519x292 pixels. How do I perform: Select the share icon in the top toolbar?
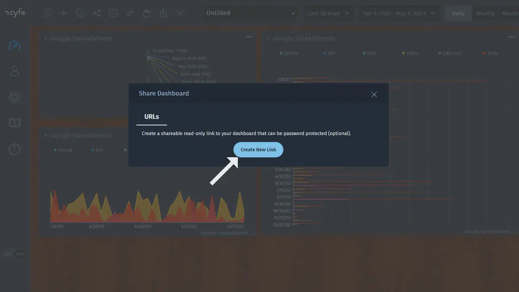[97, 13]
